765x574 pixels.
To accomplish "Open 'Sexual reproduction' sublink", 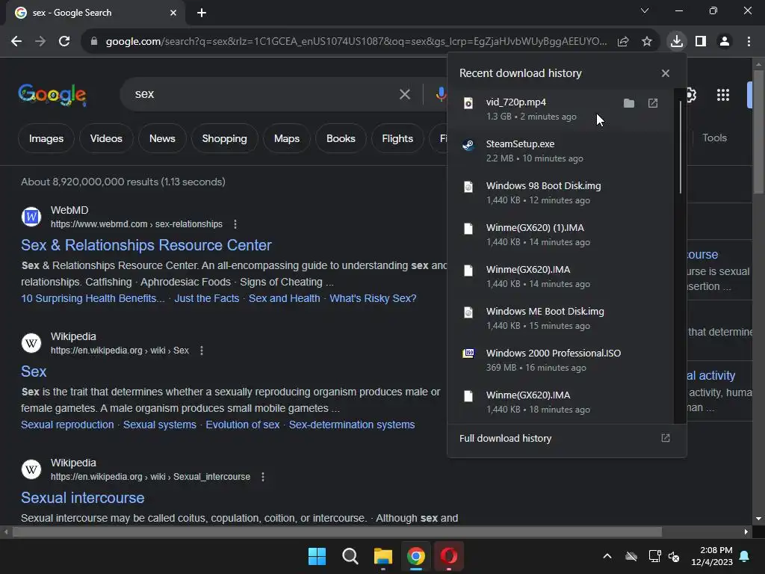I will (x=67, y=425).
